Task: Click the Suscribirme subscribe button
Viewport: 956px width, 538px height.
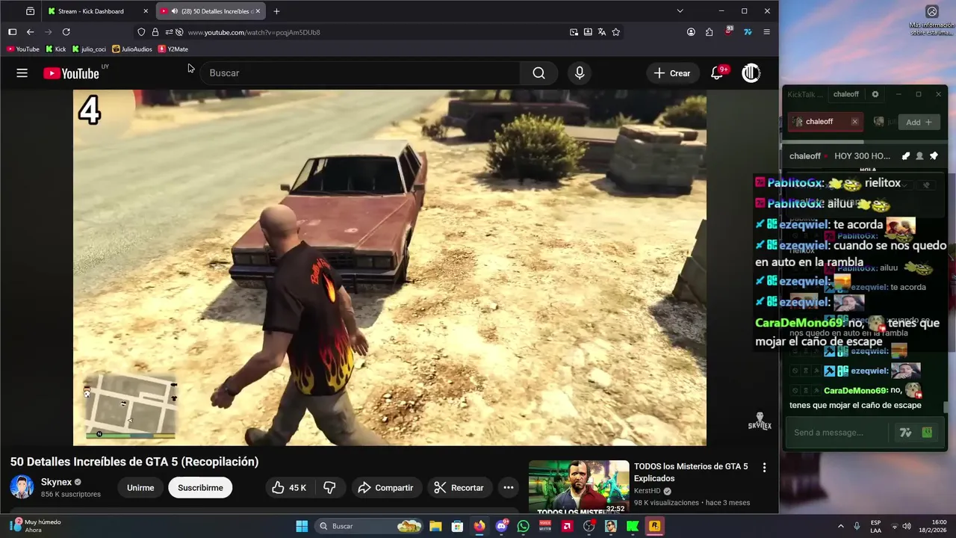Action: 200,488
